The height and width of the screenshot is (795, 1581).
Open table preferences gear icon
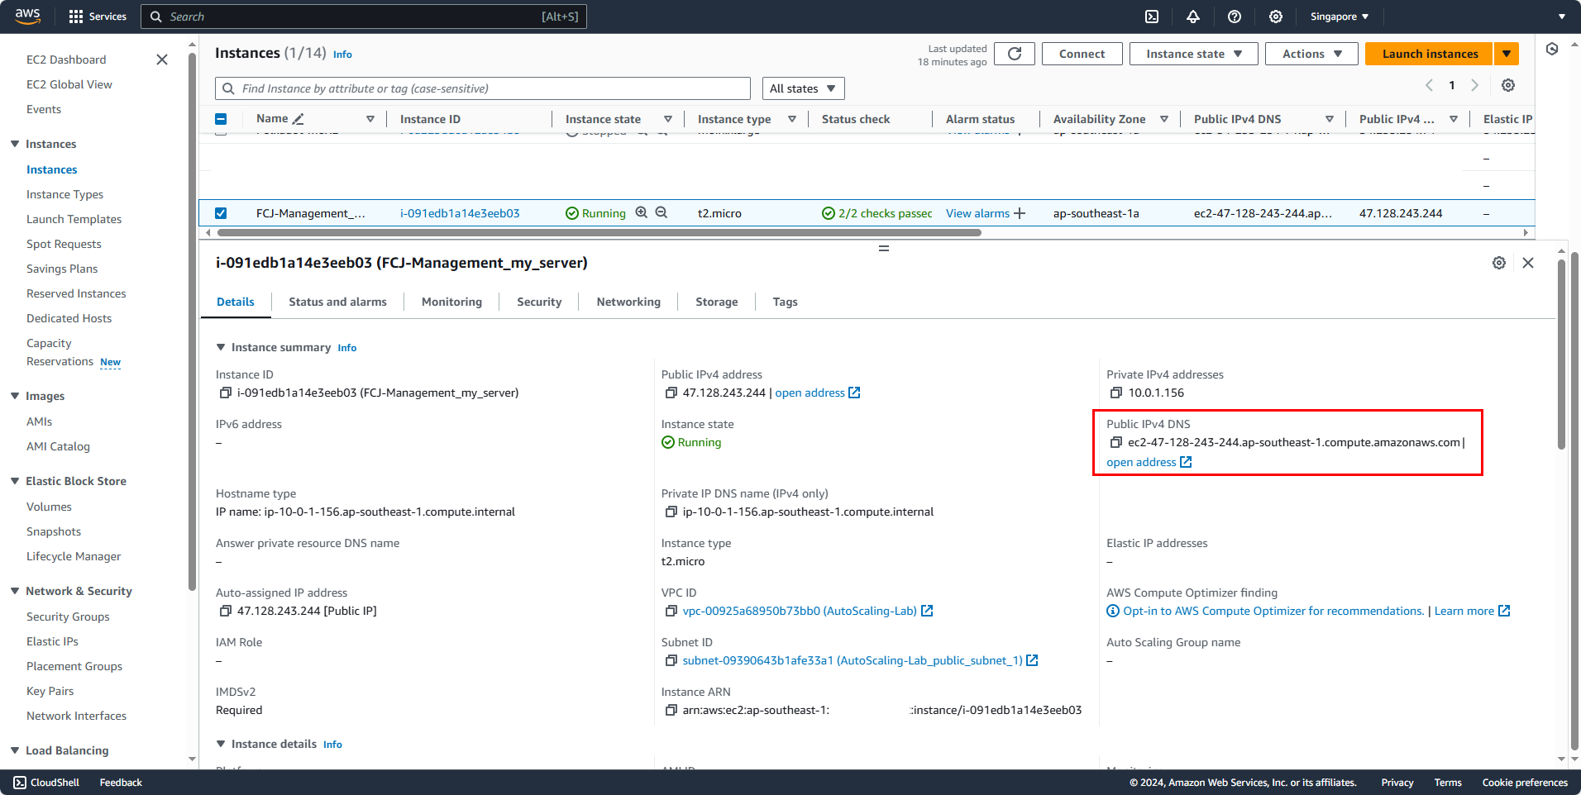click(1508, 86)
